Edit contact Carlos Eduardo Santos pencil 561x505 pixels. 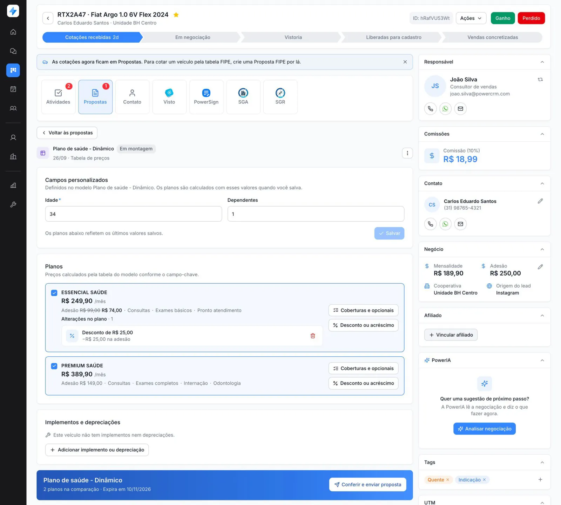point(540,201)
